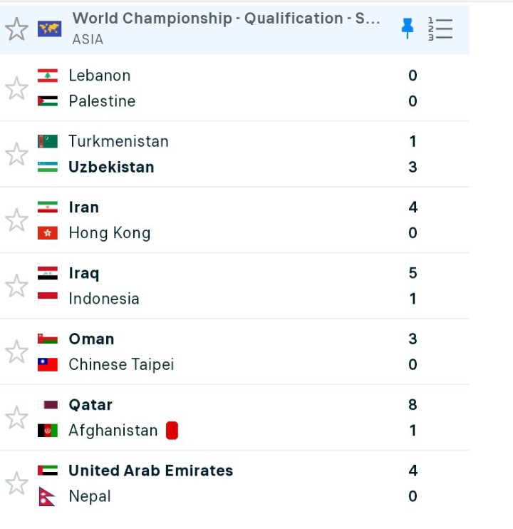Click the Asia league flag icon
The width and height of the screenshot is (513, 529).
(x=49, y=29)
